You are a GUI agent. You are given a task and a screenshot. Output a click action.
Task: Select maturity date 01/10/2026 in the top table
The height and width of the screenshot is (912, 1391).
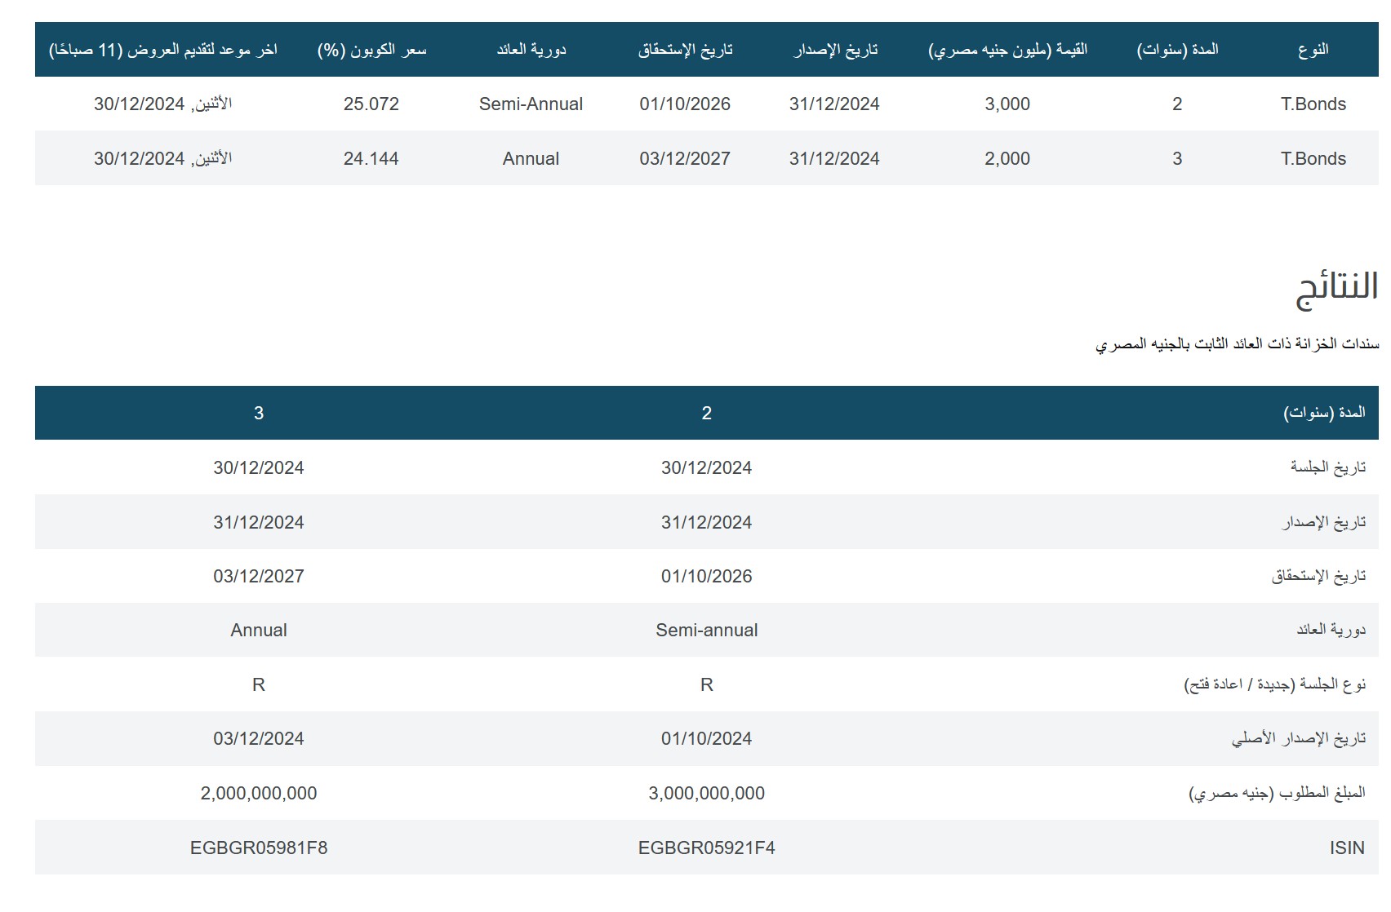[x=685, y=104]
